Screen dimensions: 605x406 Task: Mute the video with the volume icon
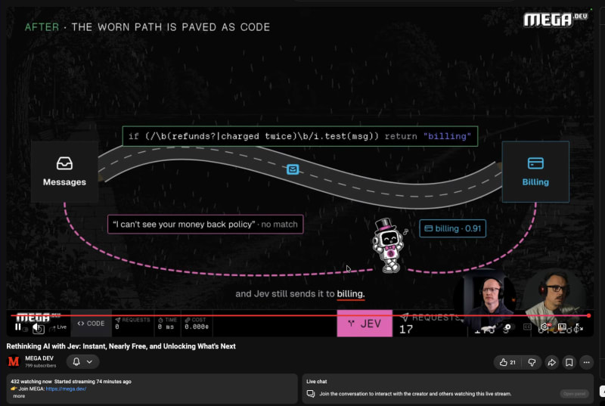[x=37, y=327]
